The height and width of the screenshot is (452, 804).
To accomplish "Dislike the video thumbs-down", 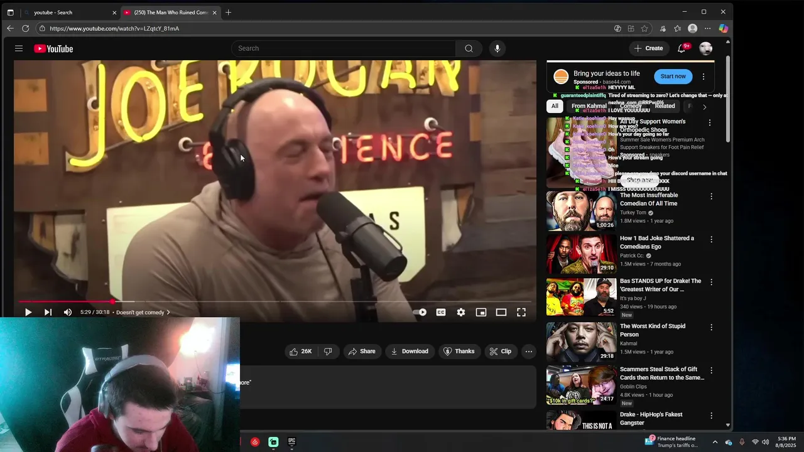I will click(328, 352).
